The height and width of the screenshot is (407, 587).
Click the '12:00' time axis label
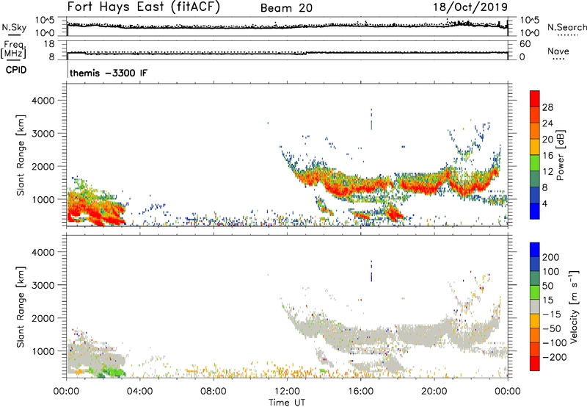287,392
